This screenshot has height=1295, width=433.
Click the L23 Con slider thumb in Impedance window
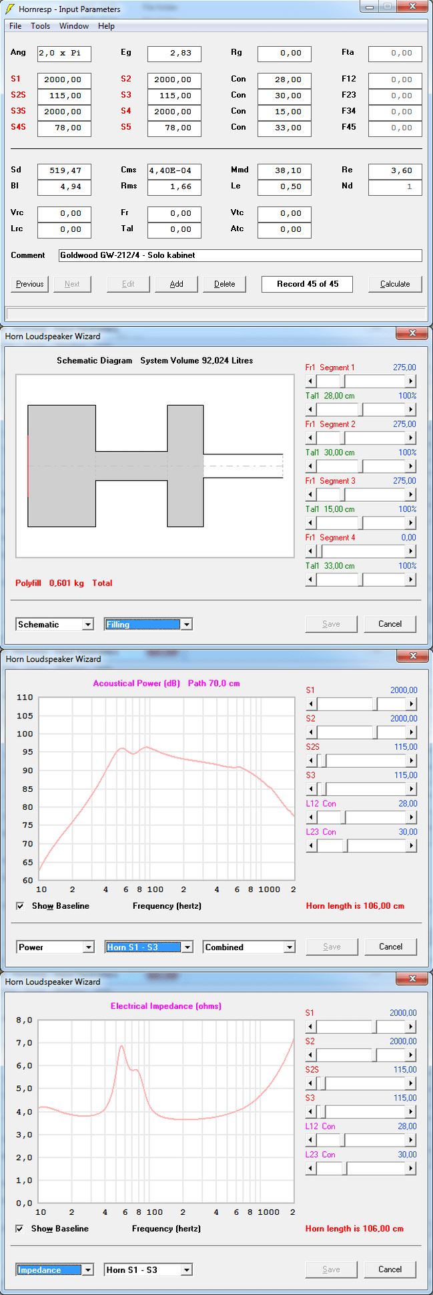(x=344, y=1168)
